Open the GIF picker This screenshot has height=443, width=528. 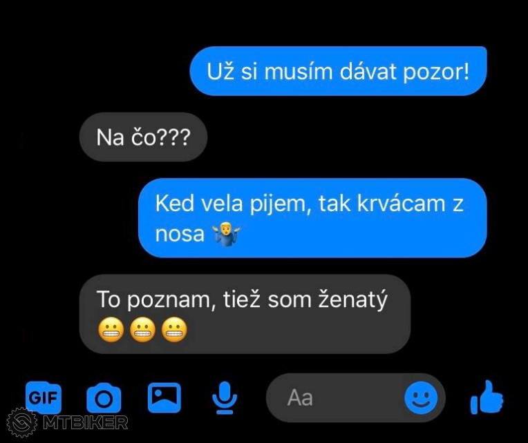pyautogui.click(x=44, y=398)
